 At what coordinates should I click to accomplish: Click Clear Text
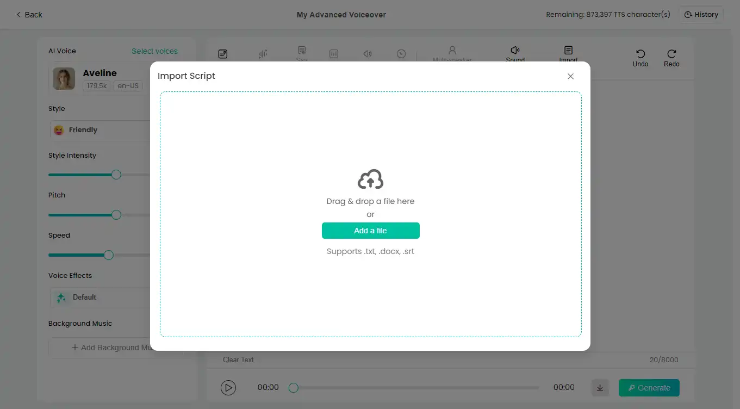click(x=238, y=360)
